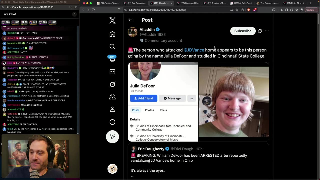
Task: Switch to Shadow of Ezra tab
Action: click(214, 3)
